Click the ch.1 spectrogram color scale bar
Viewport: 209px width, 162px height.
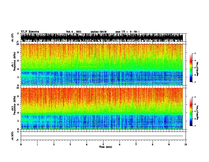click(x=191, y=68)
